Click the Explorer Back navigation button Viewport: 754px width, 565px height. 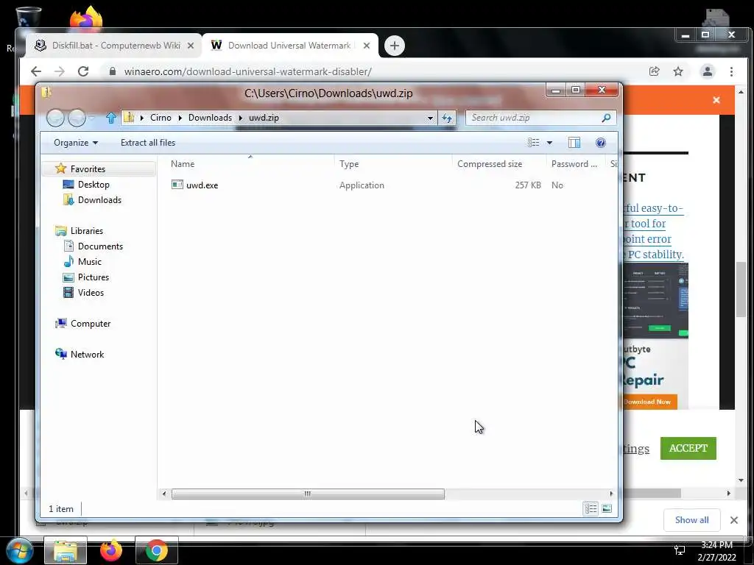click(55, 118)
